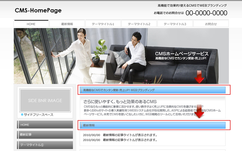Screen dimensions: 242x151
Task: Click the SIDE BNR IMAGE banner
Action: (x=45, y=101)
